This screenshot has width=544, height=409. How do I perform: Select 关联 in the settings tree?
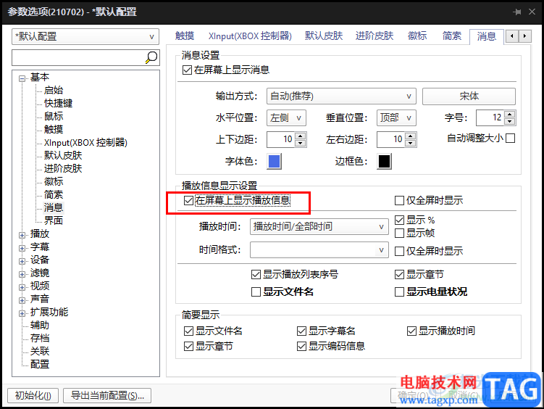(40, 352)
